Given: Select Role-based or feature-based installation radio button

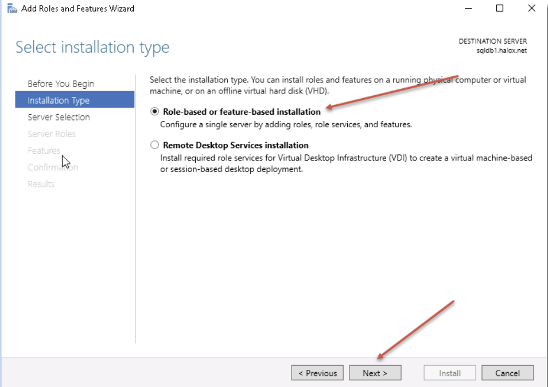Looking at the screenshot, I should pos(154,111).
